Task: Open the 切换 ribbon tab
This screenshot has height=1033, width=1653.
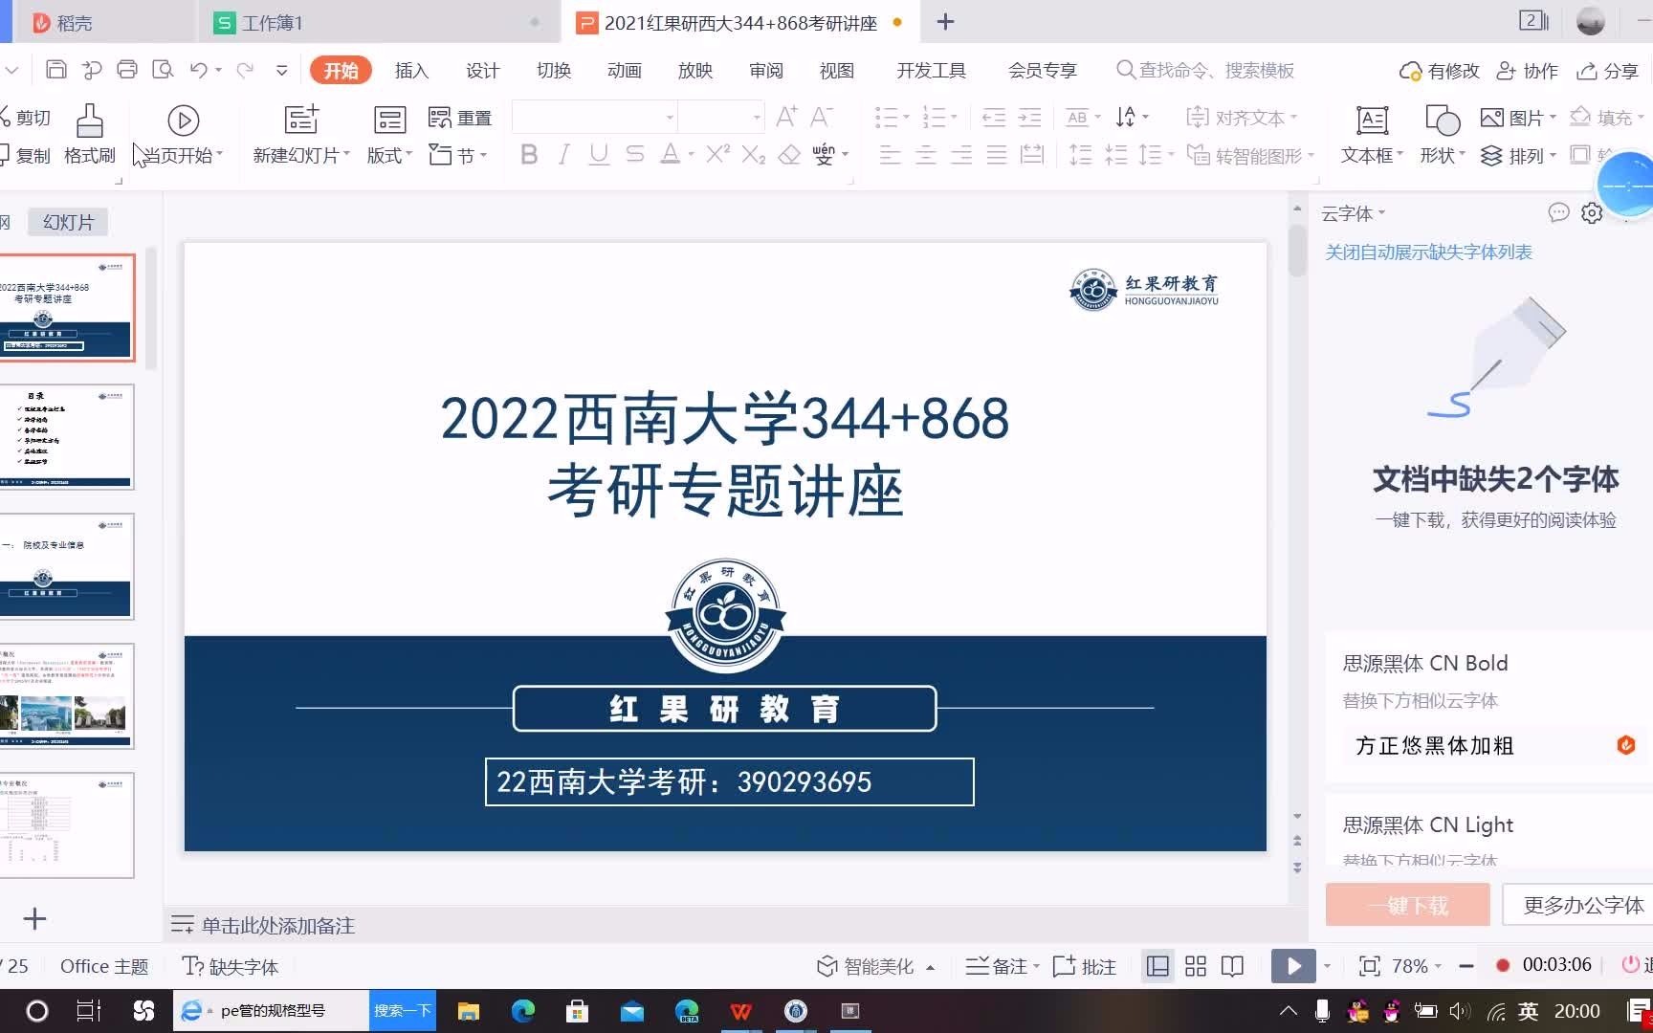Action: [553, 70]
